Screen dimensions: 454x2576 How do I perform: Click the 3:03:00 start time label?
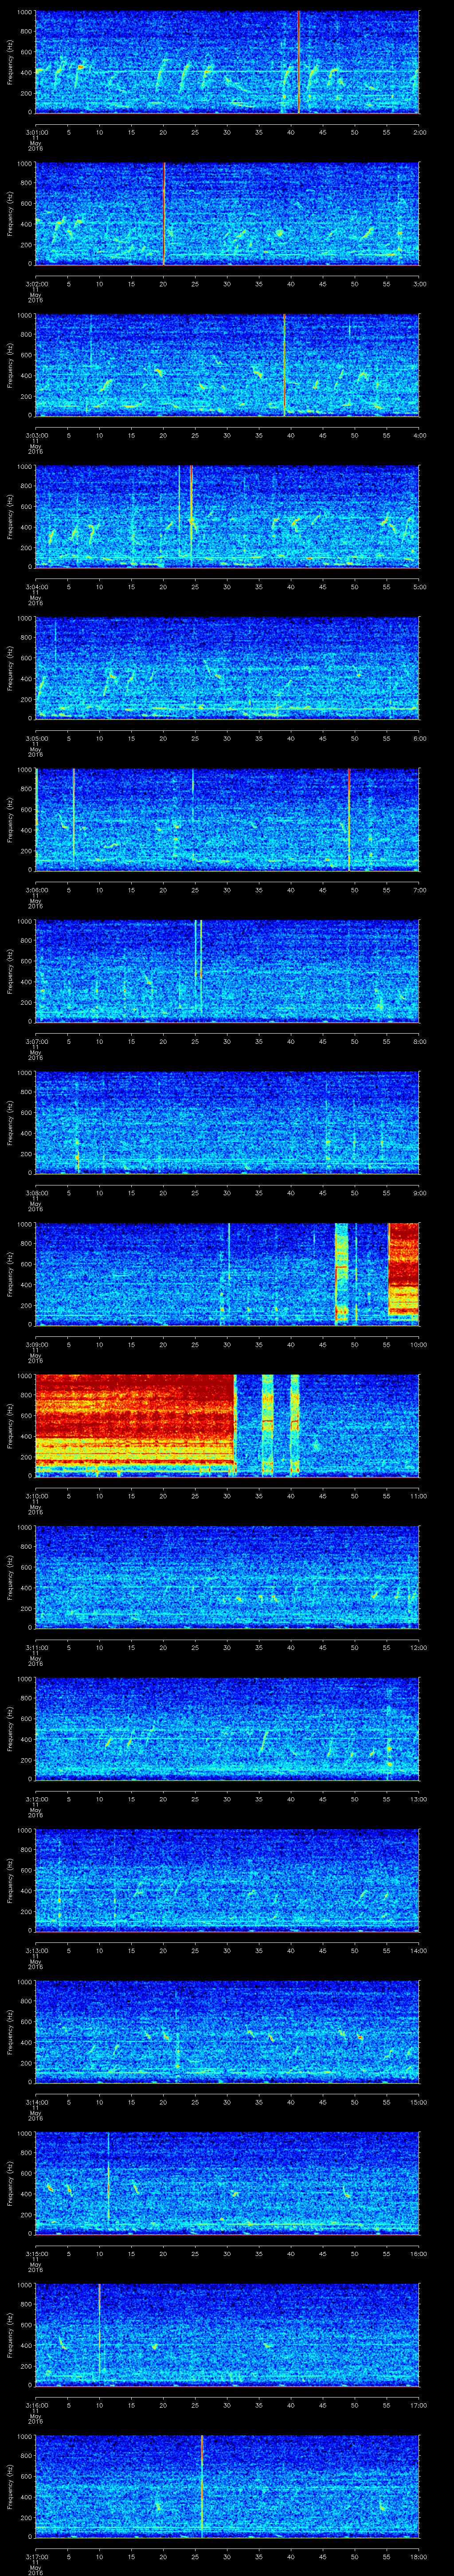point(36,434)
